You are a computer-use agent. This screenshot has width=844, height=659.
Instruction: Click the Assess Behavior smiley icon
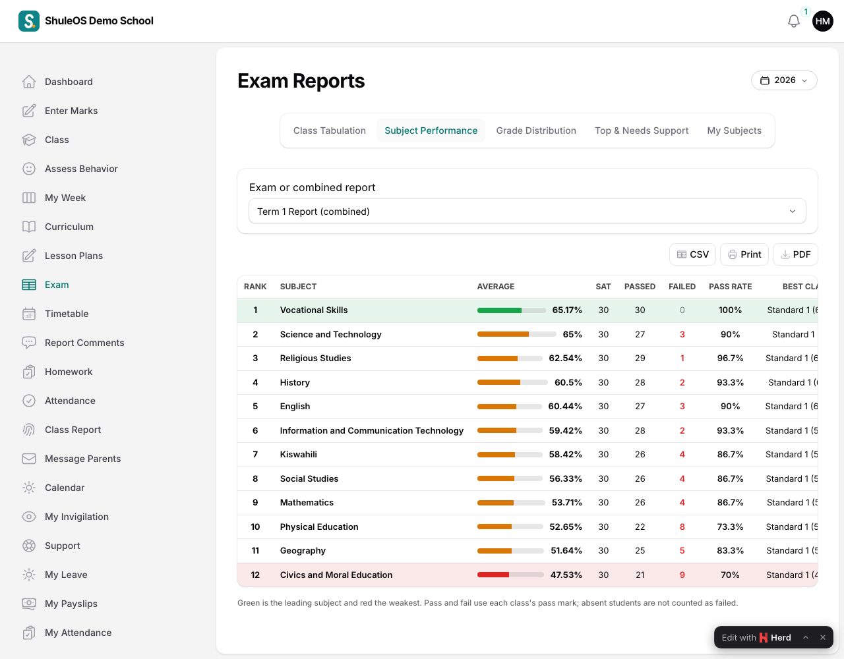[29, 169]
